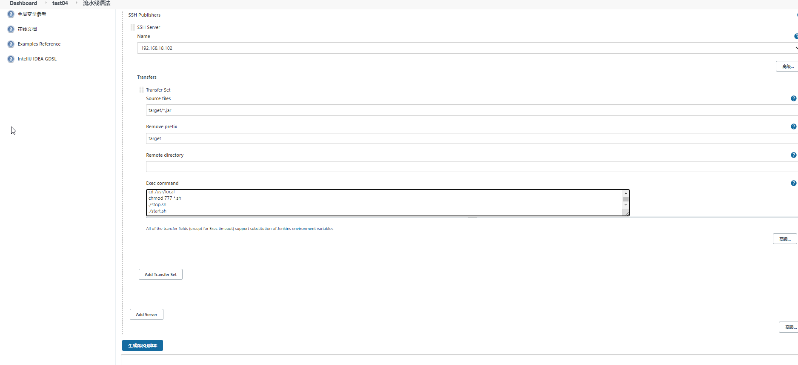This screenshot has width=798, height=365.
Task: Click the 'chmod 777 *.sh' line
Action: [x=165, y=198]
